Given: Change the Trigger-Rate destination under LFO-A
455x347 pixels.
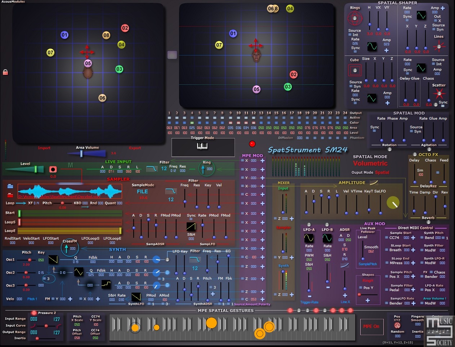Looking at the screenshot, I should tap(309, 302).
